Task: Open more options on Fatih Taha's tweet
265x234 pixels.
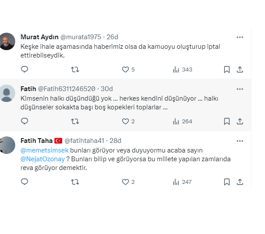Action: click(x=240, y=141)
